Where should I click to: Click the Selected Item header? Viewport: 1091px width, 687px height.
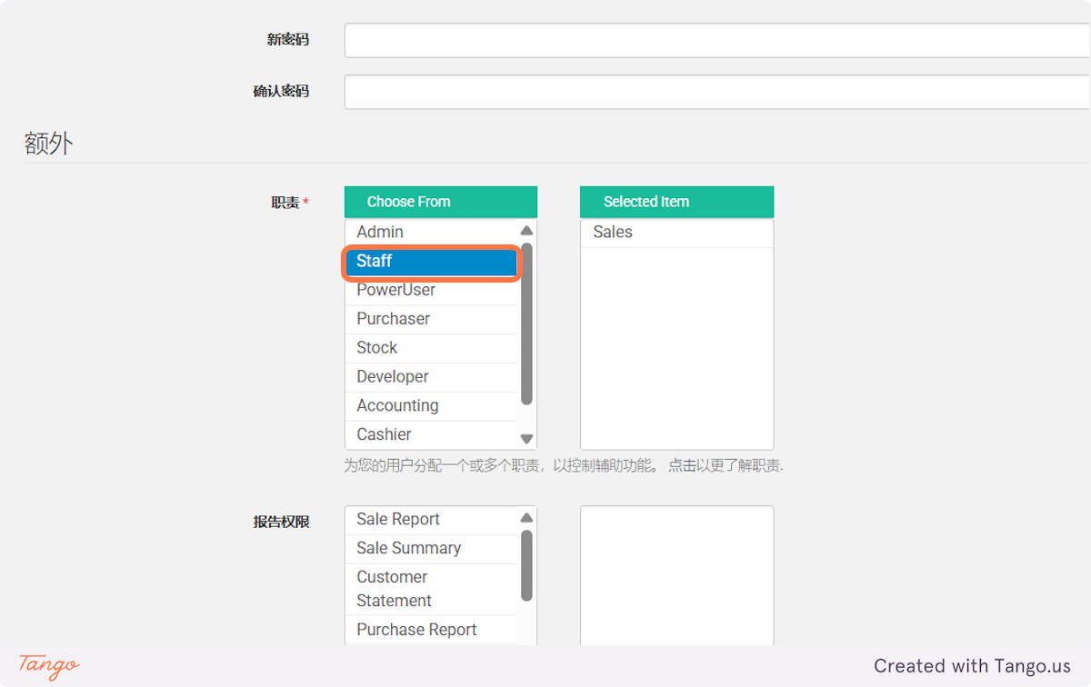[x=676, y=202]
